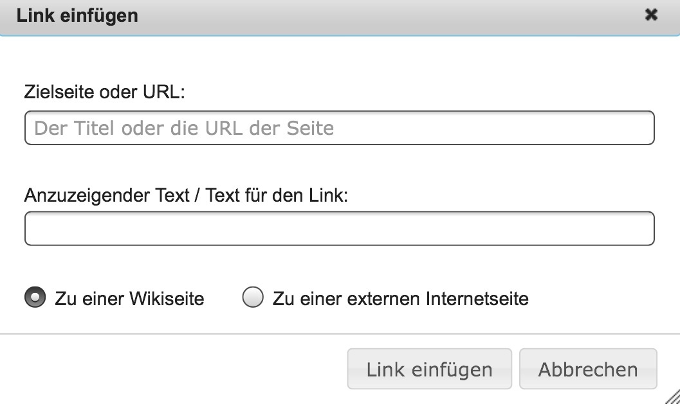Focus the Anzuzeigender Text input field
The width and height of the screenshot is (680, 406).
[x=339, y=229]
